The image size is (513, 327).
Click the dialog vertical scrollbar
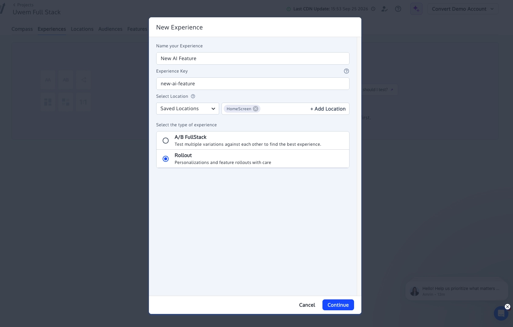click(x=359, y=166)
